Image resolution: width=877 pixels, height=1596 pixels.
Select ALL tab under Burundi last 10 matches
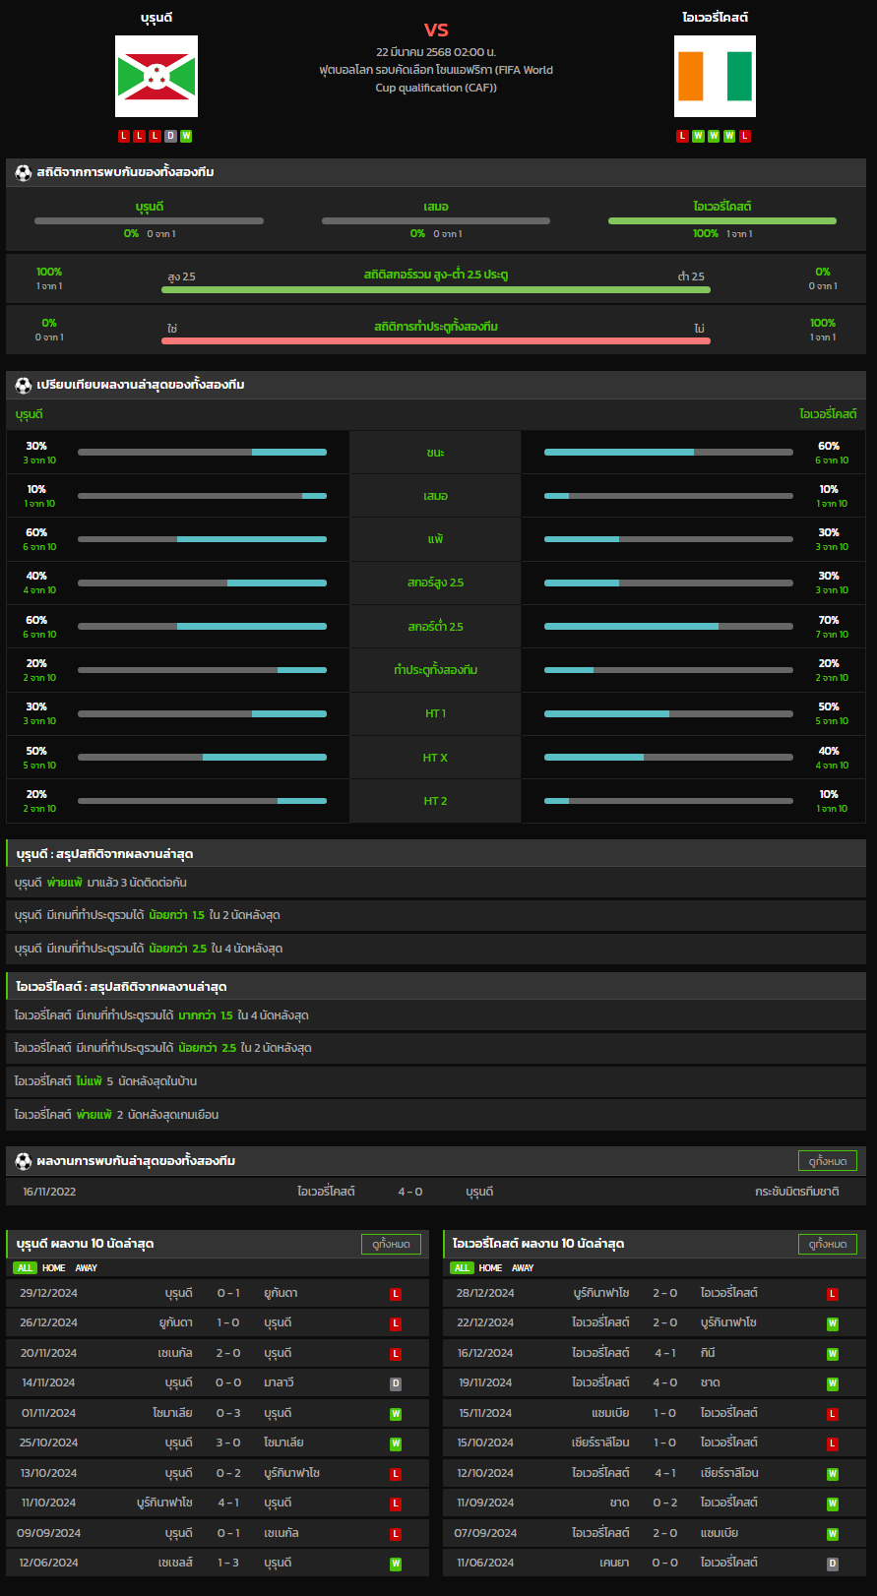26,1268
